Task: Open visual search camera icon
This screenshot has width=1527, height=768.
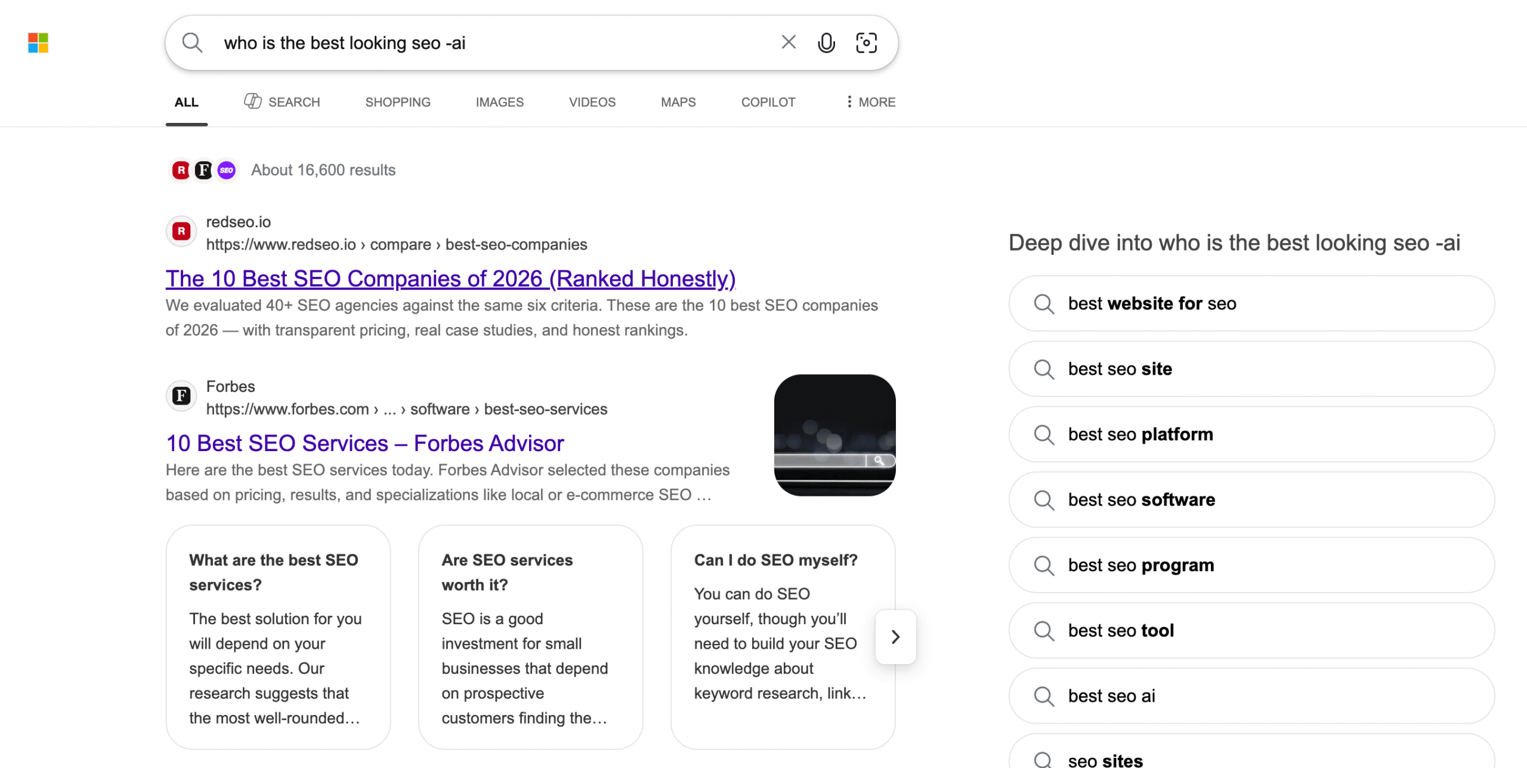Action: [866, 43]
